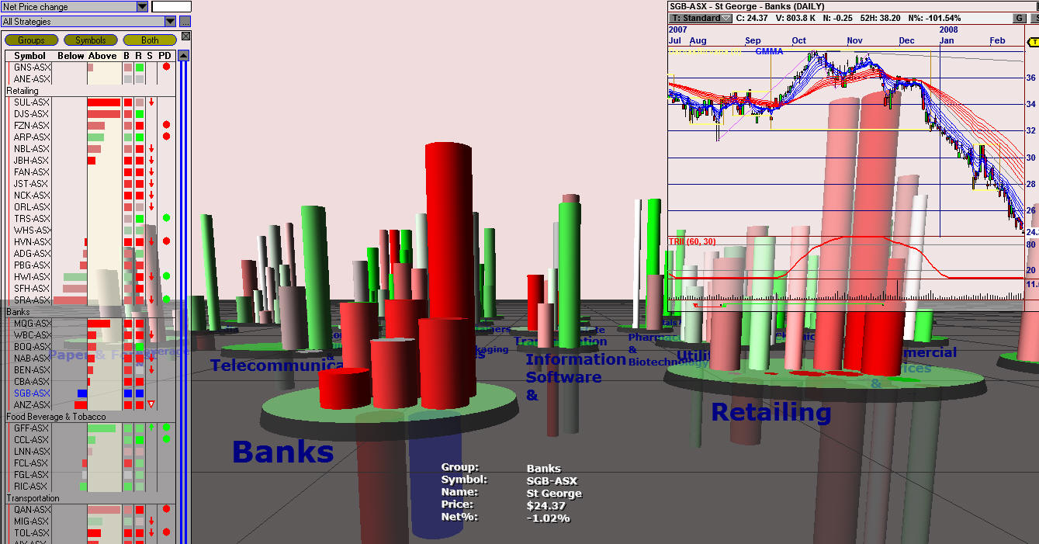This screenshot has height=544, width=1039.
Task: Click the red Above bar for SUL-ASX
Action: 104,102
